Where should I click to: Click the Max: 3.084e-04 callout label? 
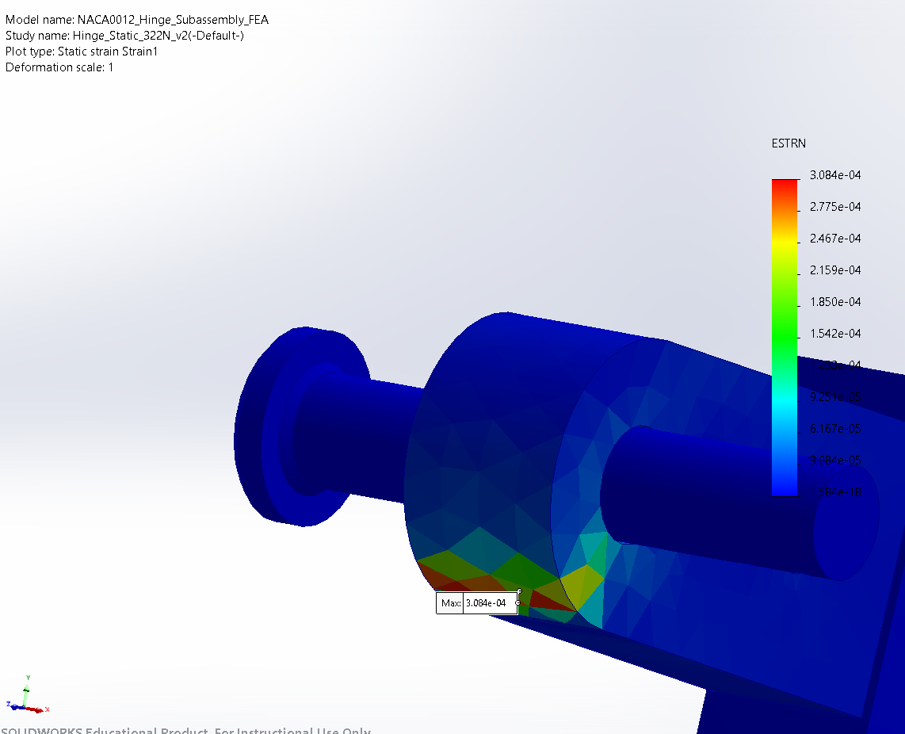(x=477, y=603)
